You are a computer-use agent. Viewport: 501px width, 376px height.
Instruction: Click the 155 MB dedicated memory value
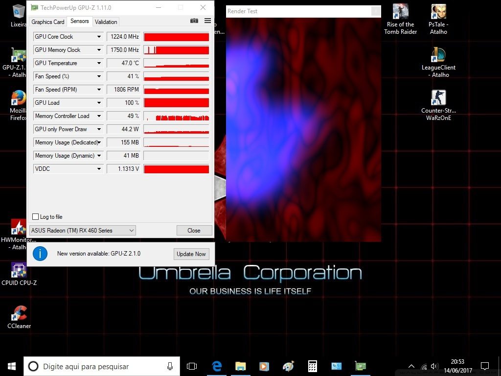pyautogui.click(x=124, y=142)
